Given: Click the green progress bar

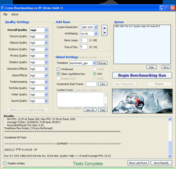Looking at the screenshot, I should (x=88, y=168).
